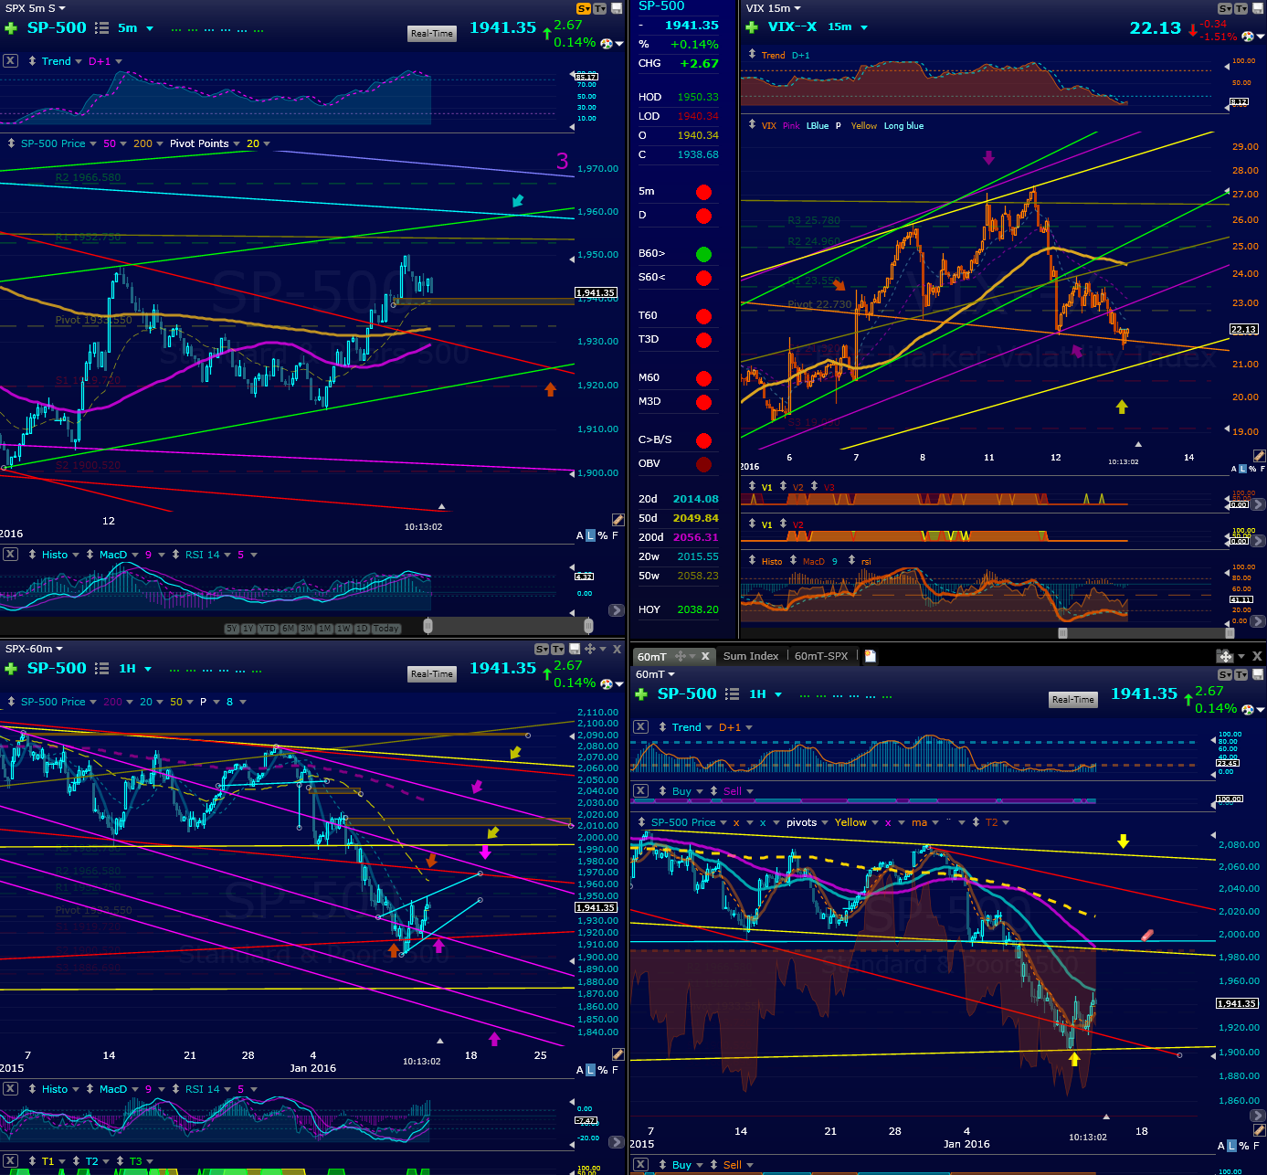Viewport: 1267px width, 1175px height.
Task: Click the Real-Time button in the SPX-60m chart
Action: [432, 674]
